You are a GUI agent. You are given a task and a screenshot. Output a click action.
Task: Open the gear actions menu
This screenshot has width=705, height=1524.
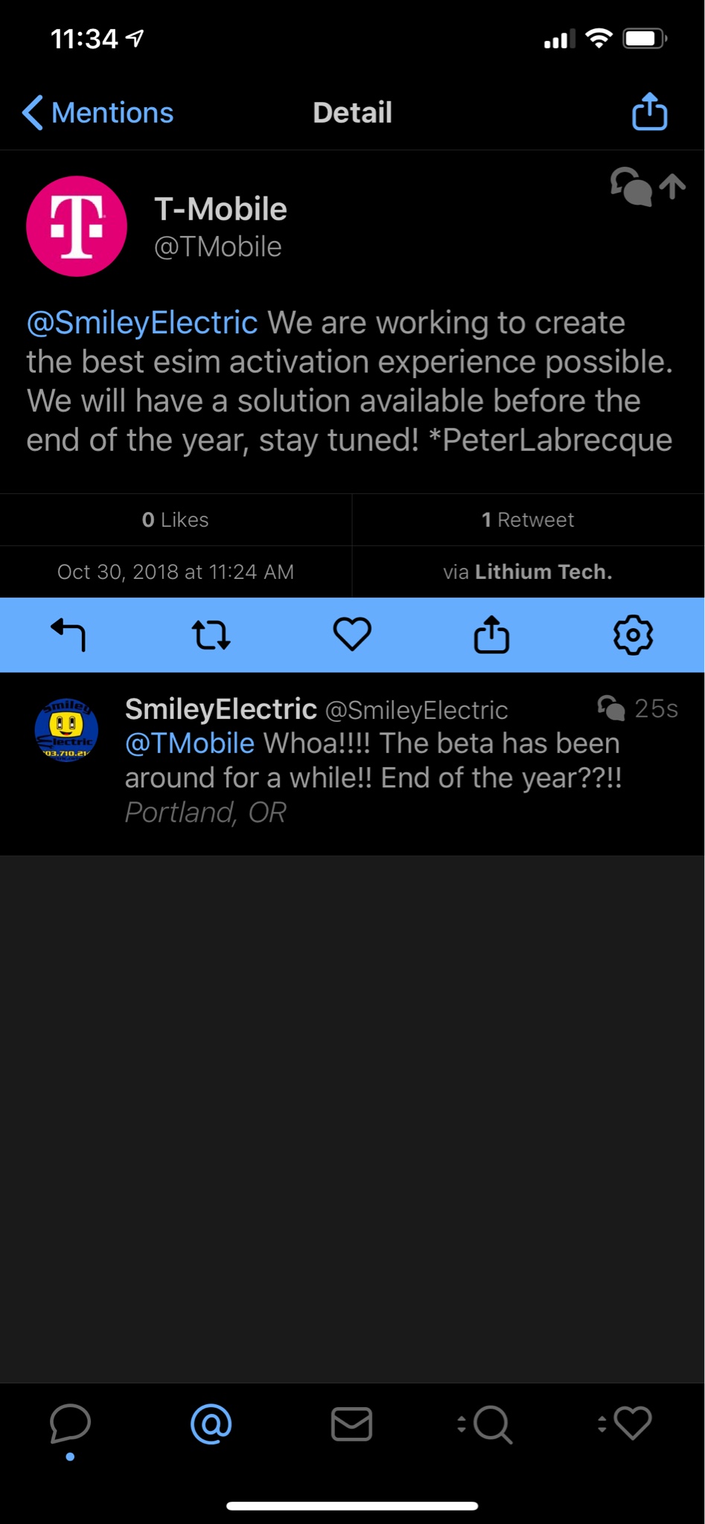[633, 635]
